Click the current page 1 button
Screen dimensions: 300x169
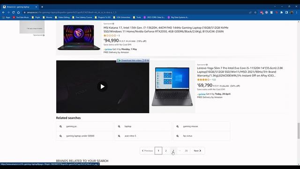click(158, 151)
